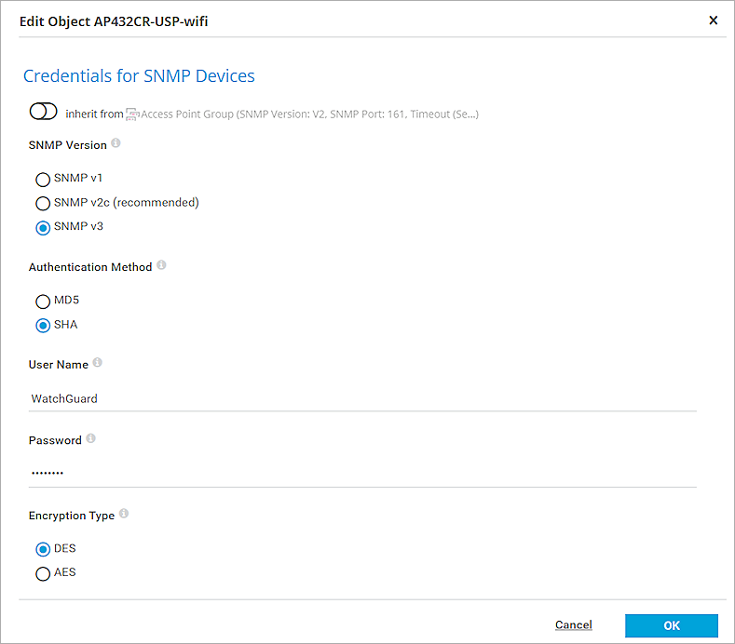Select the SNMP v3 radio button
The width and height of the screenshot is (735, 644).
coord(43,227)
